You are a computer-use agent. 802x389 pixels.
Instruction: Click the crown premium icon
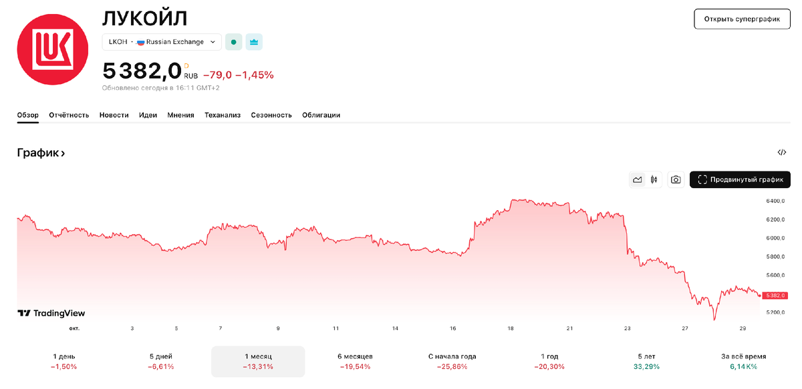click(254, 41)
